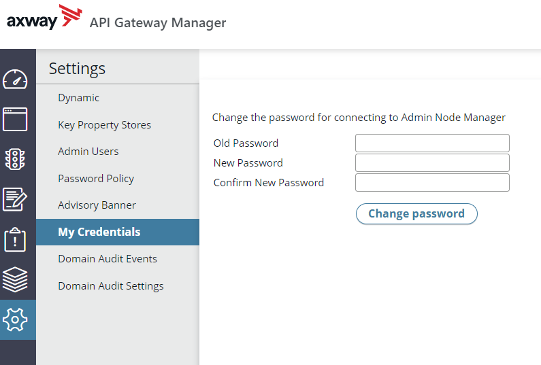Viewport: 541px width, 365px height.
Task: Click into the New Password field
Action: pyautogui.click(x=432, y=162)
